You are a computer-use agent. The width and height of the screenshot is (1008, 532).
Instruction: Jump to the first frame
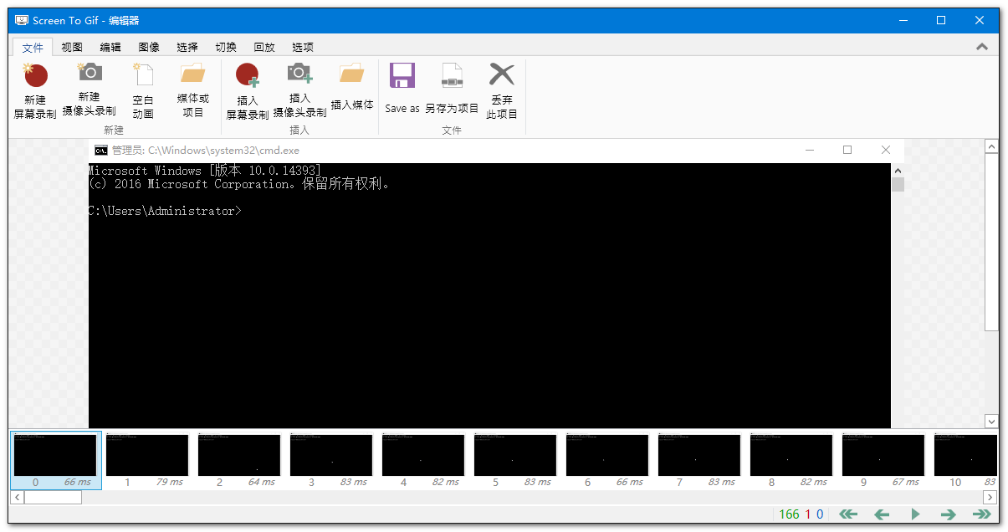(848, 514)
